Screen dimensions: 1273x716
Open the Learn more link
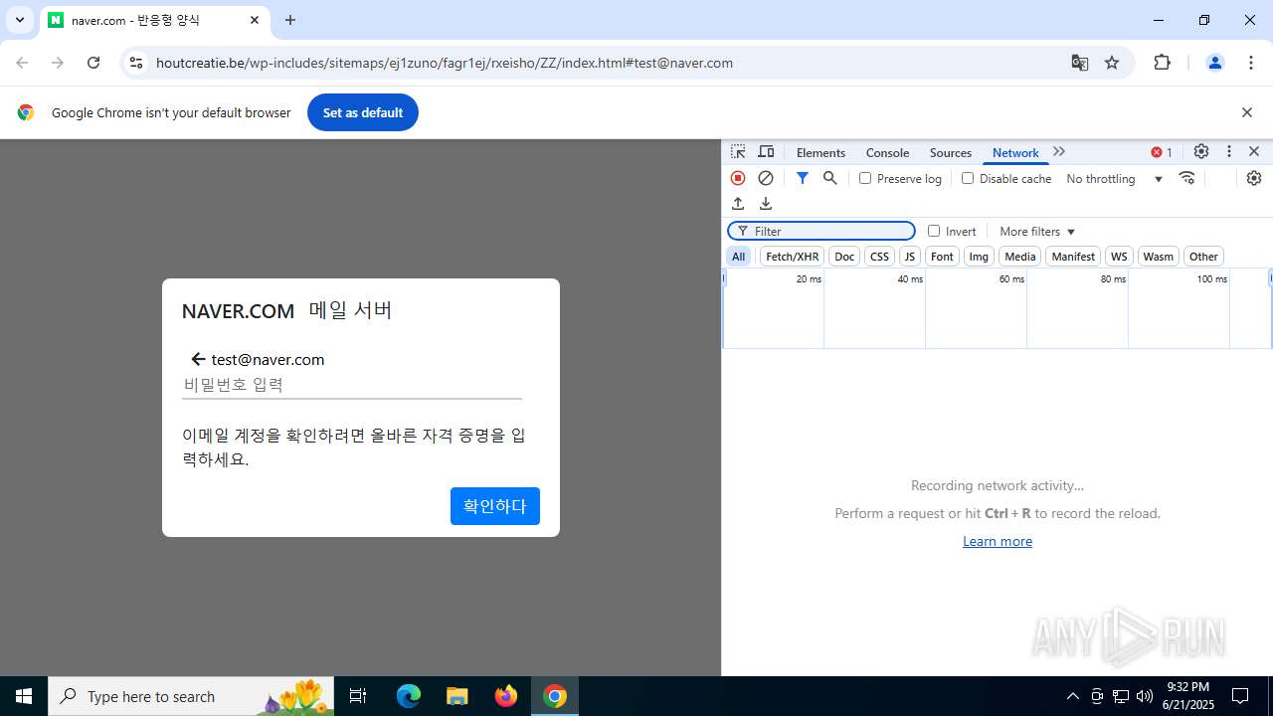pyautogui.click(x=998, y=541)
